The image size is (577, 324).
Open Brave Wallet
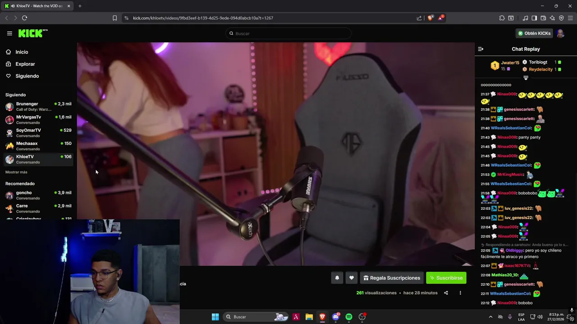coord(543,18)
